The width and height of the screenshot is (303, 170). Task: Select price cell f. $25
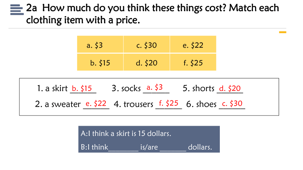point(193,62)
